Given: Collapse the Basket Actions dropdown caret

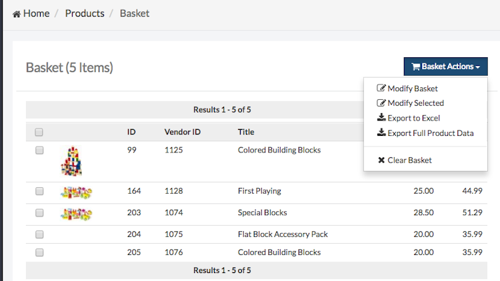Looking at the screenshot, I should point(478,67).
